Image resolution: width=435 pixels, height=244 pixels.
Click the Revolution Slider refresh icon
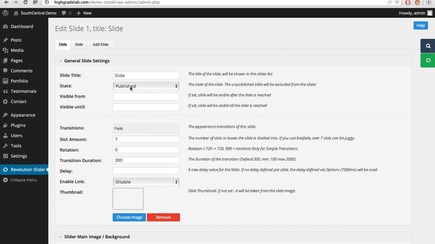5,169
